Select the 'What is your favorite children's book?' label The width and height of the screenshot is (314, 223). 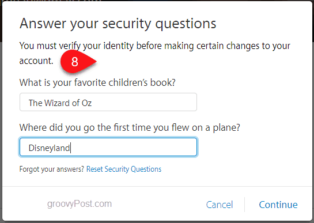click(x=97, y=82)
